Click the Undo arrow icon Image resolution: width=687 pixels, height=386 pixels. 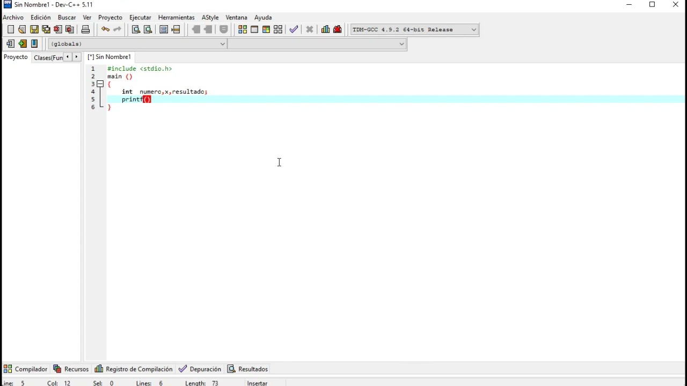click(105, 29)
